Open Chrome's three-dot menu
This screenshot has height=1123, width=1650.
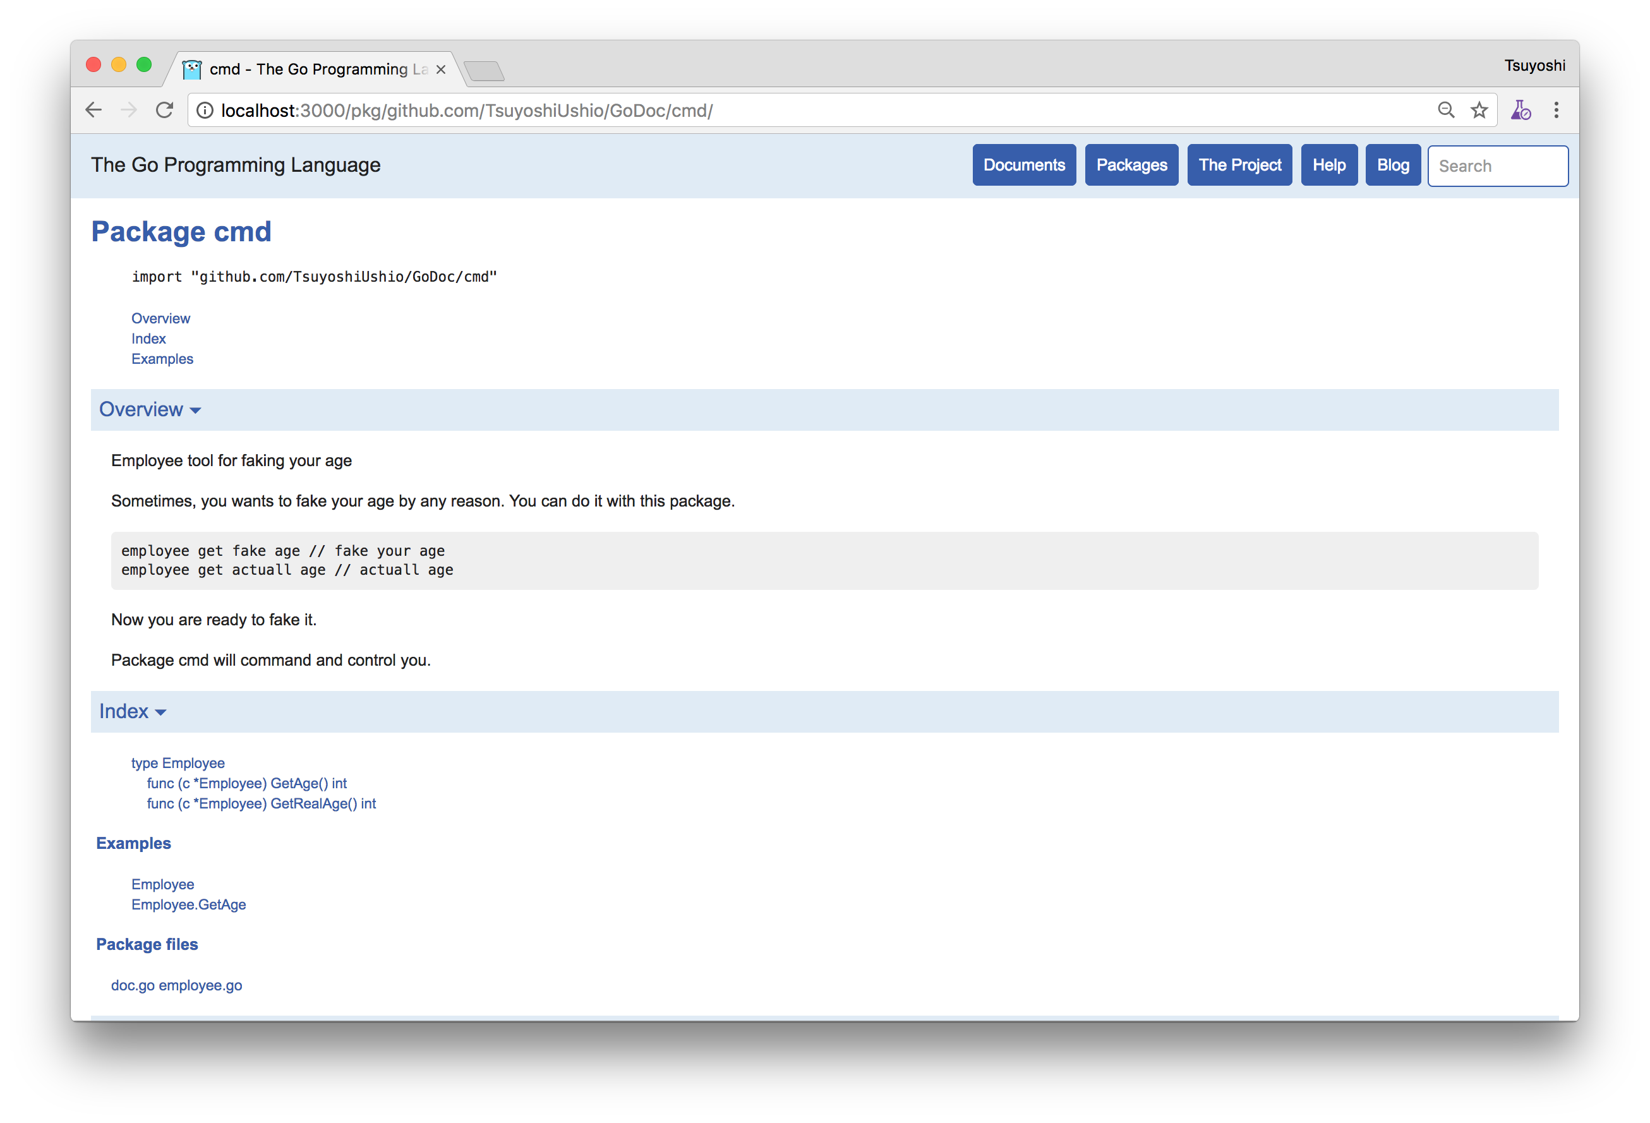click(1557, 110)
